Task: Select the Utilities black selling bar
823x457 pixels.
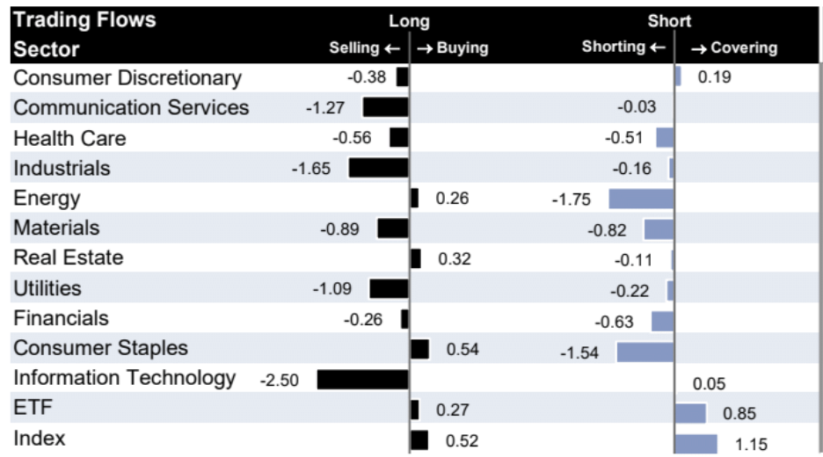Action: pos(389,289)
